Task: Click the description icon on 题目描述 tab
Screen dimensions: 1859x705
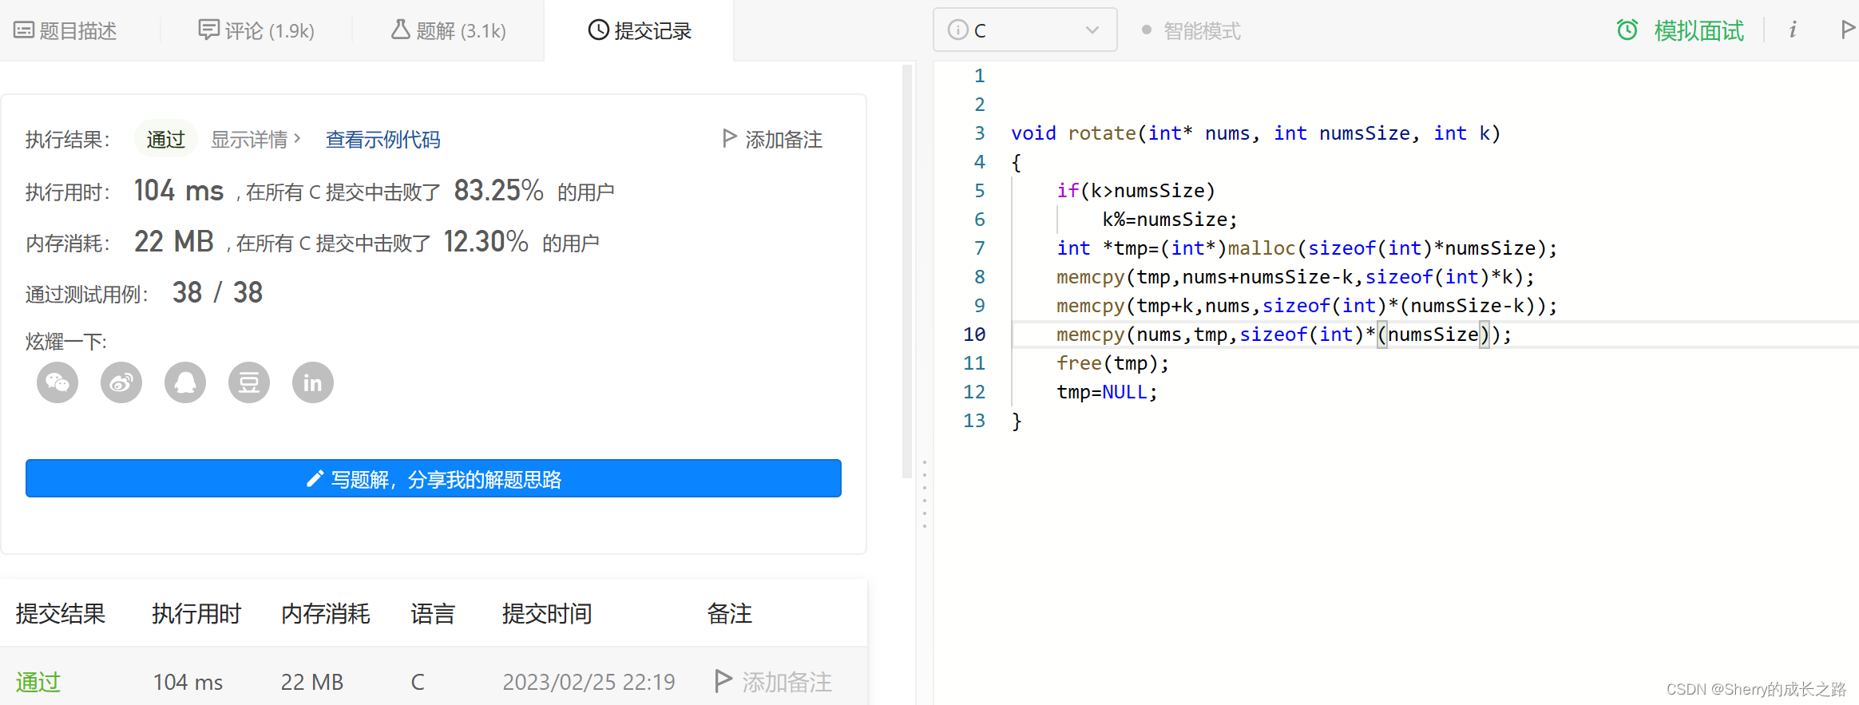Action: 24,30
